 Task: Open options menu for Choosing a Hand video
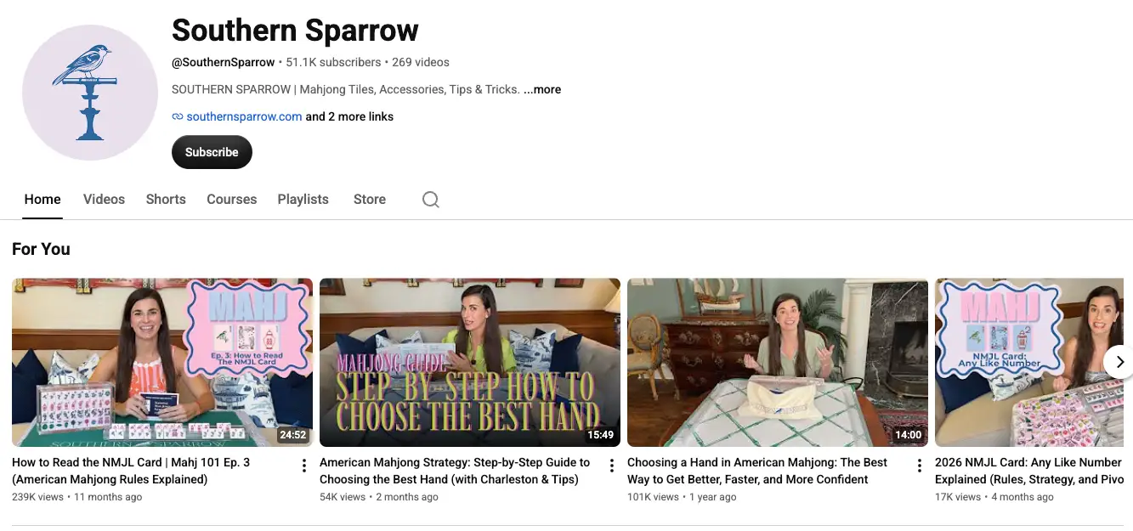coord(920,466)
